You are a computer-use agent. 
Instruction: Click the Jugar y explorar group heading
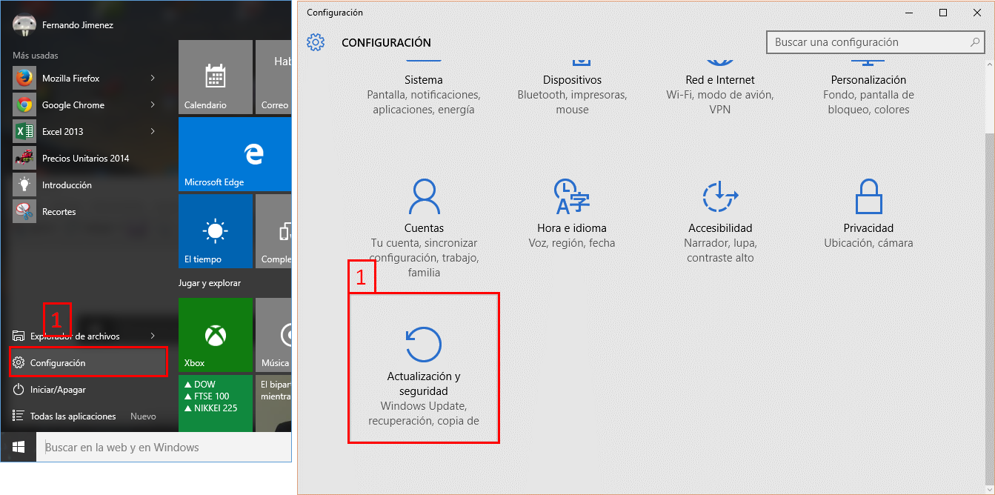click(x=210, y=283)
